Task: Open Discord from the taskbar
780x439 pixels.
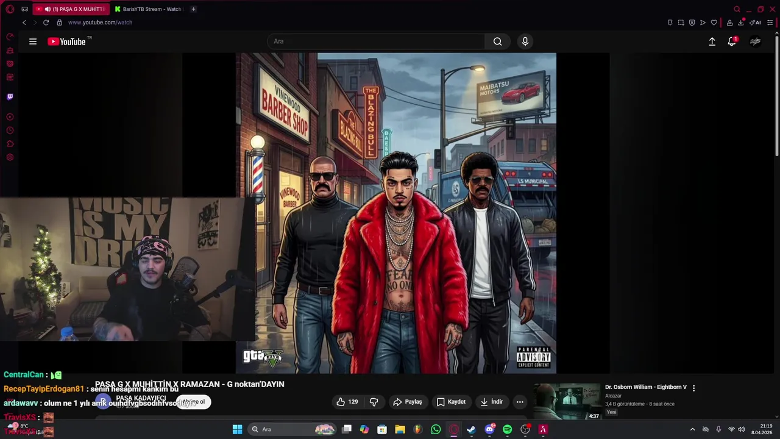Action: 489,429
